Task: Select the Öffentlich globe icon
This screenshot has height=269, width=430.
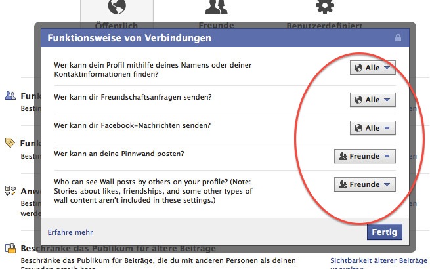Action: click(x=117, y=7)
